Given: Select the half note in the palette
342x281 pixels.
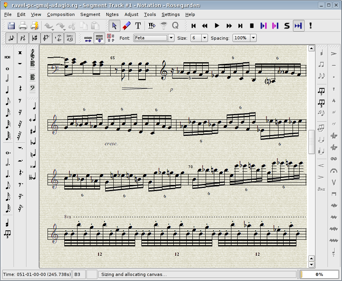Looking at the screenshot, I should (x=7, y=79).
